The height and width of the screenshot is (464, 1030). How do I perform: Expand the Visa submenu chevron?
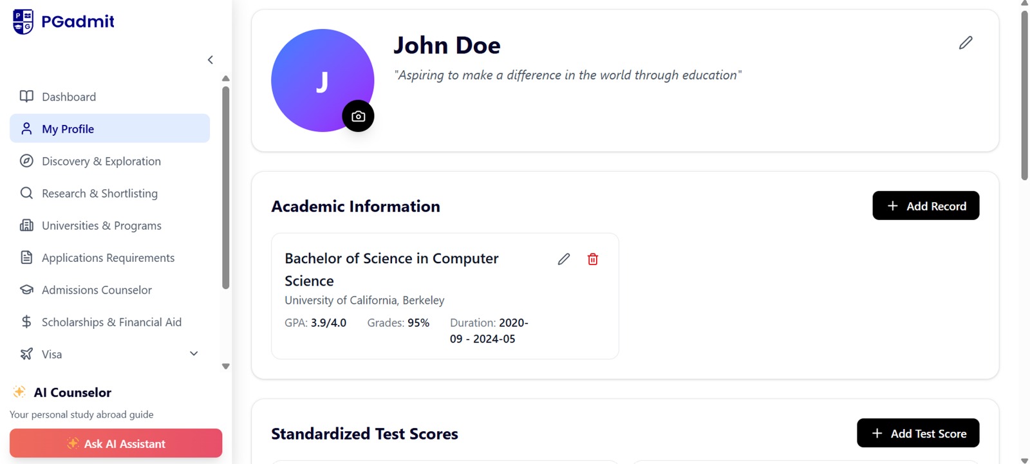click(194, 353)
